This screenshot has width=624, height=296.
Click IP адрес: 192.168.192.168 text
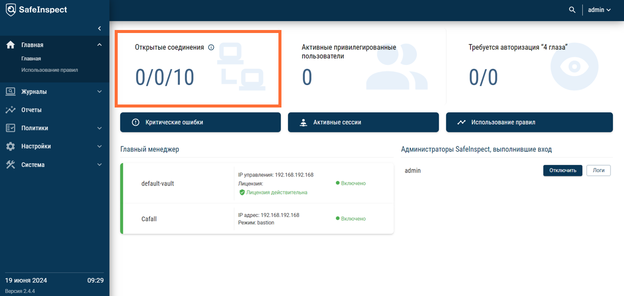268,215
